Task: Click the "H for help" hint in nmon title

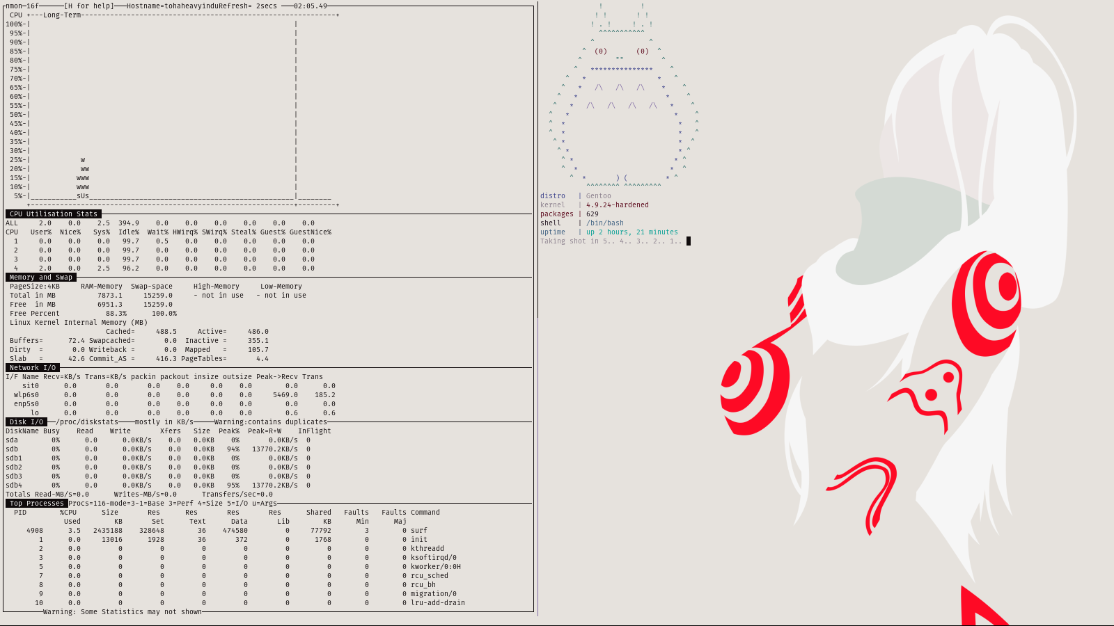Action: [88, 6]
